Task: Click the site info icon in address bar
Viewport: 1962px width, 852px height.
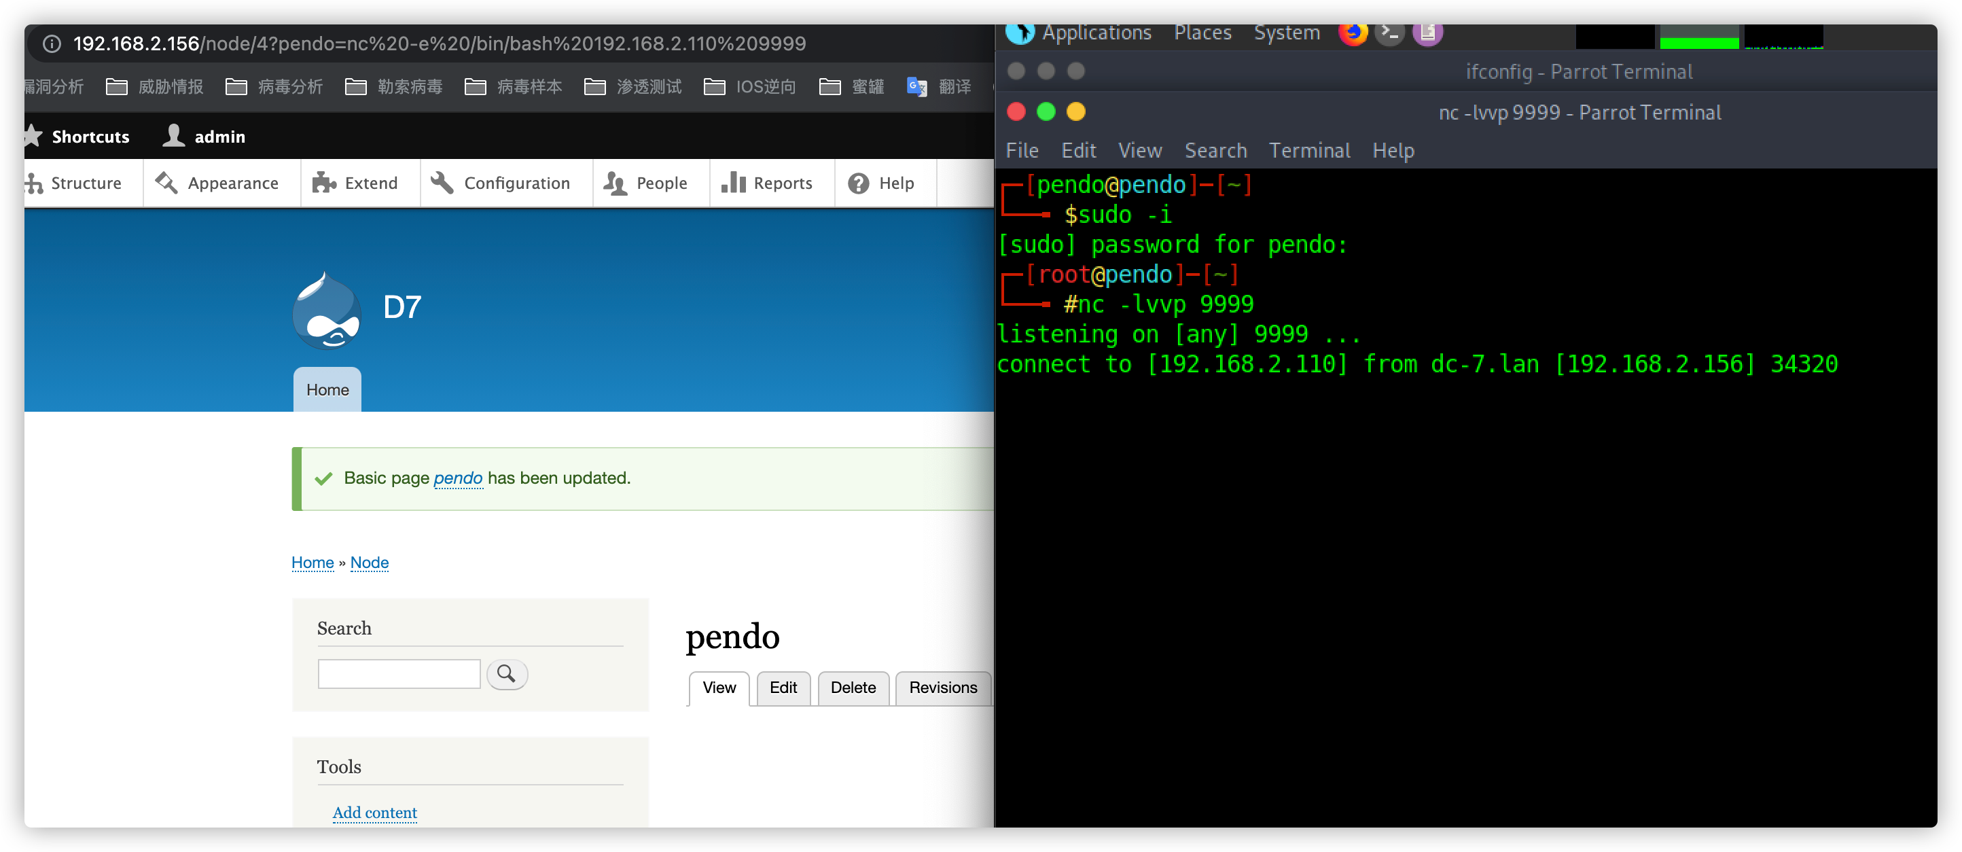Action: tap(51, 43)
